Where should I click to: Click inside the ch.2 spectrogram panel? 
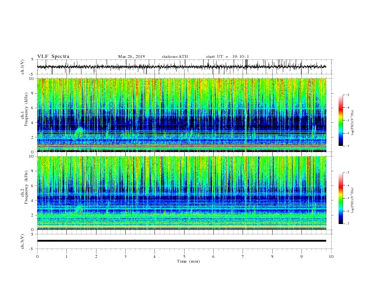tap(181, 193)
